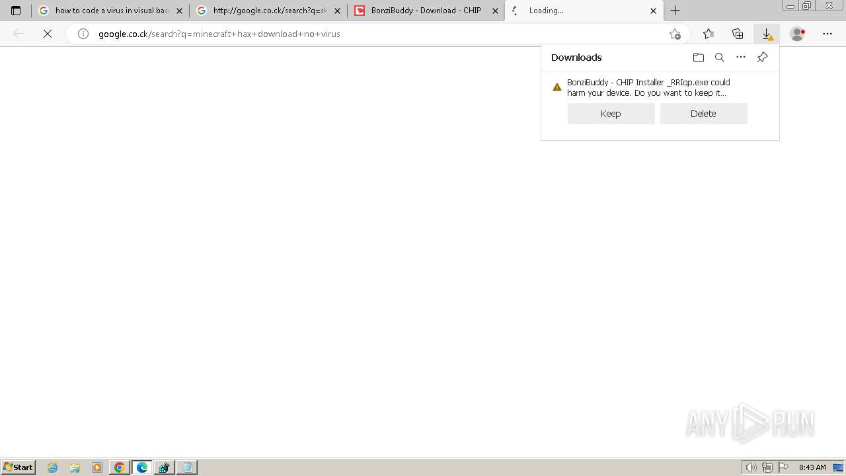Click the download warning triangle icon

point(557,87)
